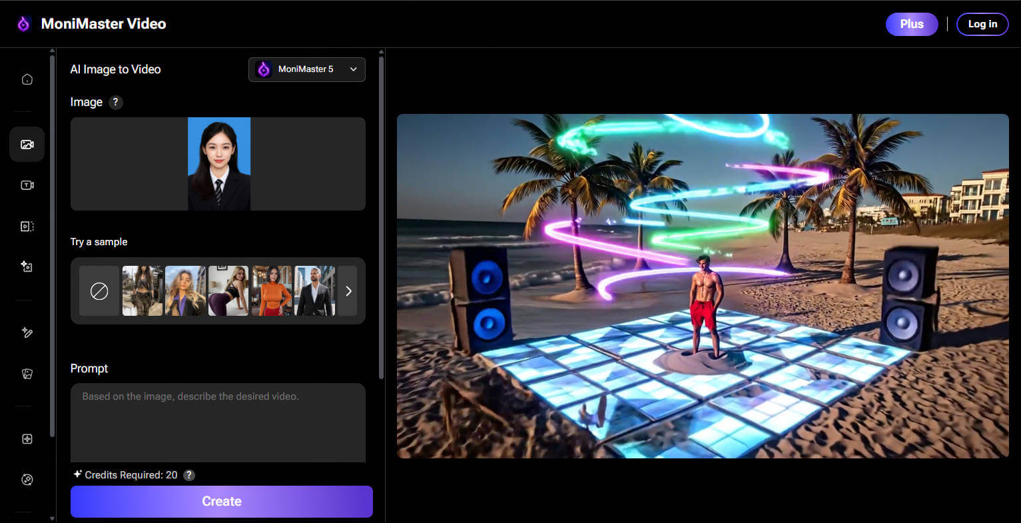Click help icon next to Credits Required
Screen dimensions: 1021x523
189,475
